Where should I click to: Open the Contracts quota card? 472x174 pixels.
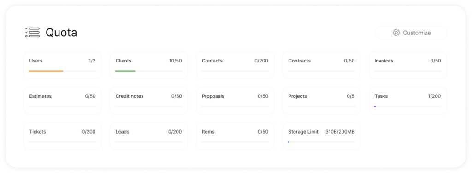pyautogui.click(x=321, y=65)
